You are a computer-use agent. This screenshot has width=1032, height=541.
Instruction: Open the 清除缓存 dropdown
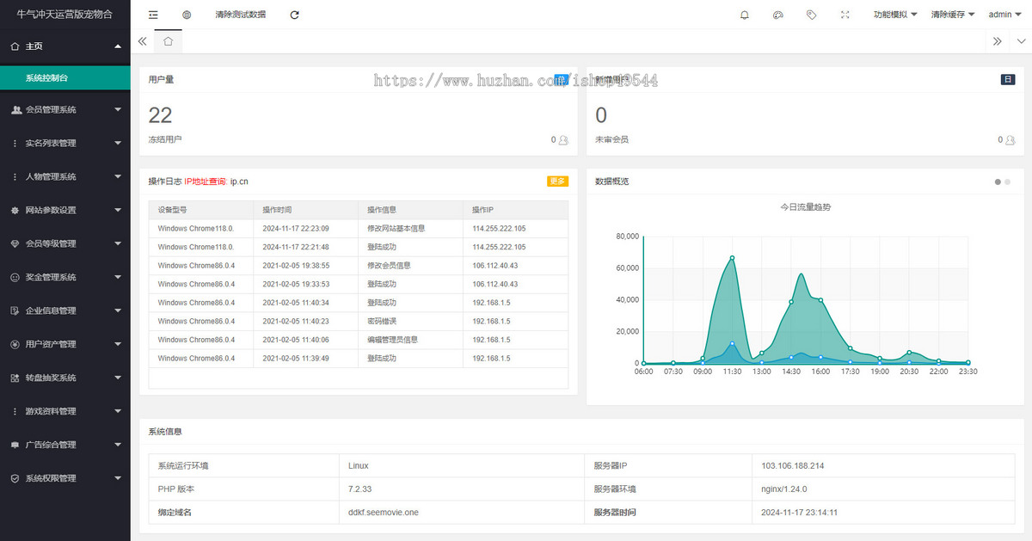click(953, 15)
